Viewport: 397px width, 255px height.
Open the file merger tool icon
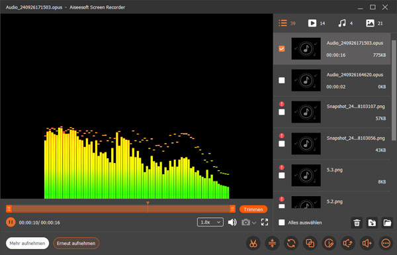[x=310, y=243]
